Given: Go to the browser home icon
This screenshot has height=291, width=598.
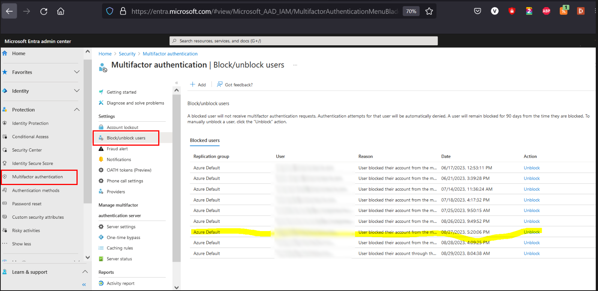Looking at the screenshot, I should pos(60,11).
